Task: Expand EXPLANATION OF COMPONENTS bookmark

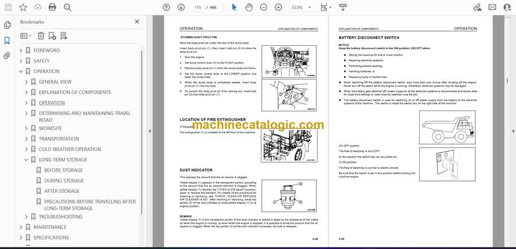Action: [26, 92]
